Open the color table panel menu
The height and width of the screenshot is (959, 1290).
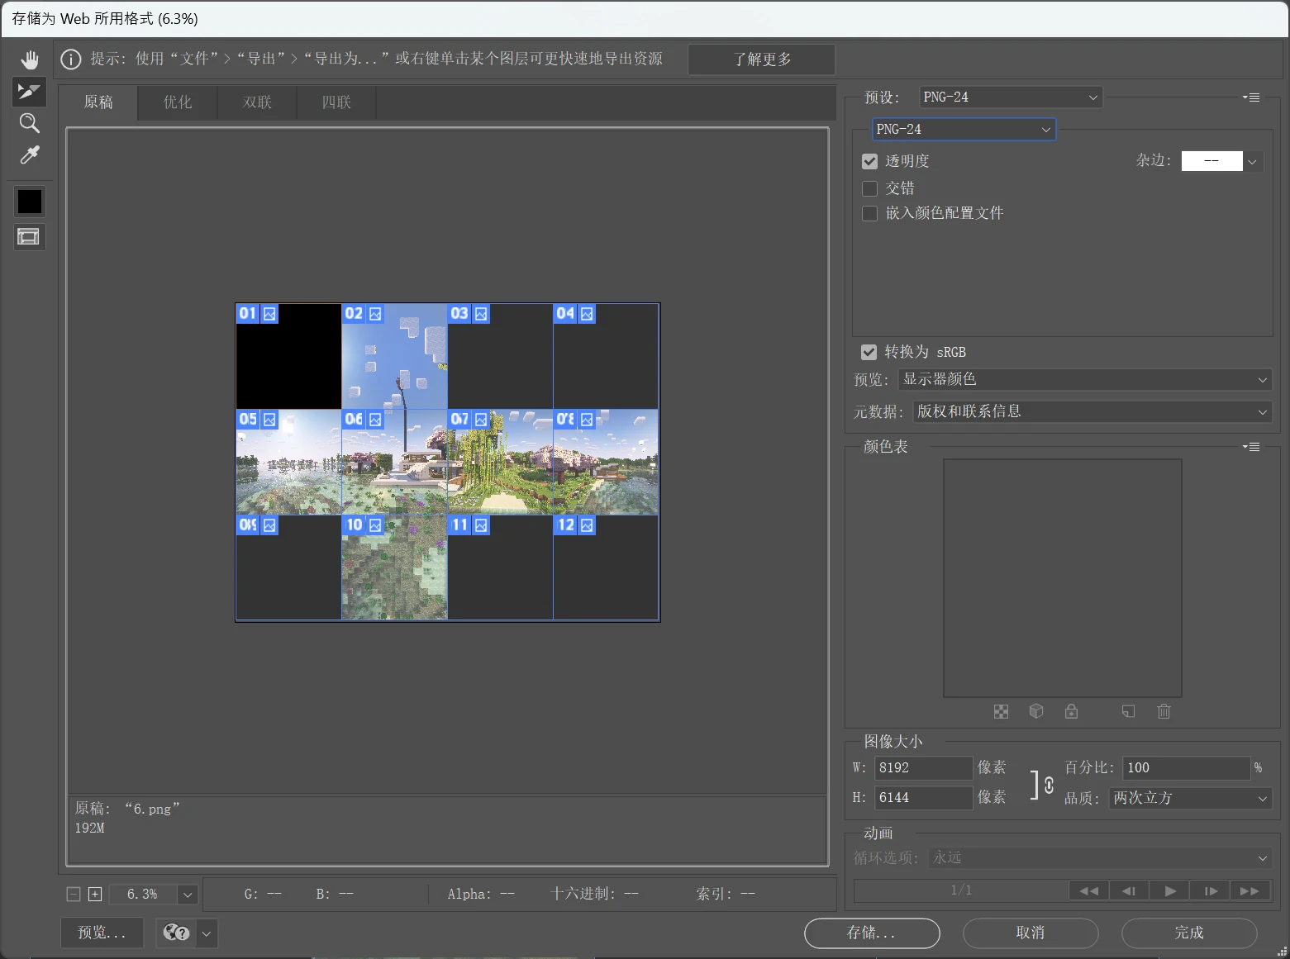pyautogui.click(x=1251, y=447)
